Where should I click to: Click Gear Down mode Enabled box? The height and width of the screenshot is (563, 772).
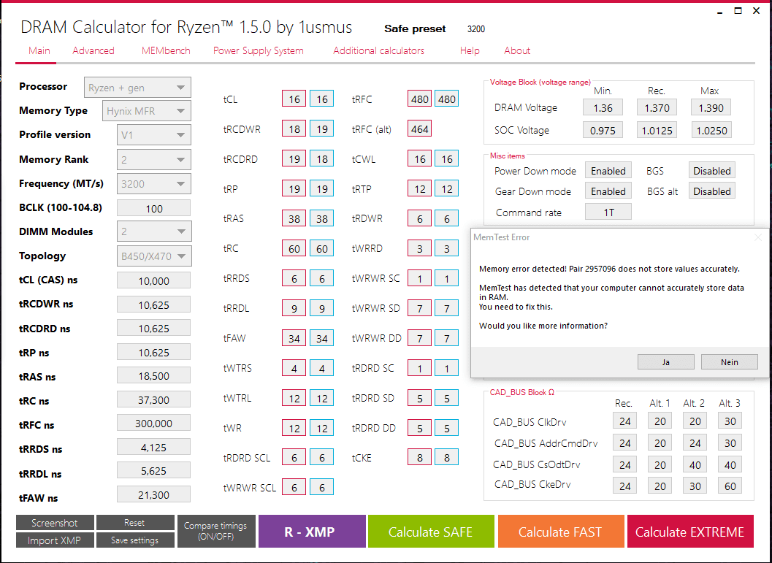pyautogui.click(x=608, y=191)
